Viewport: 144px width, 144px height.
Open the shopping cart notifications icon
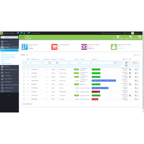pyautogui.click(x=17, y=33)
